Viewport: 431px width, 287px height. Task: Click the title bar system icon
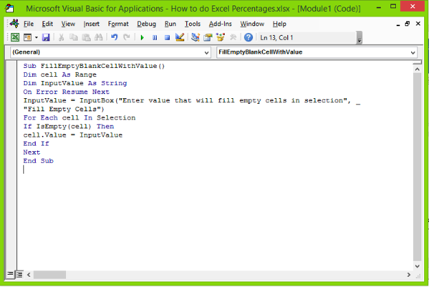point(10,8)
